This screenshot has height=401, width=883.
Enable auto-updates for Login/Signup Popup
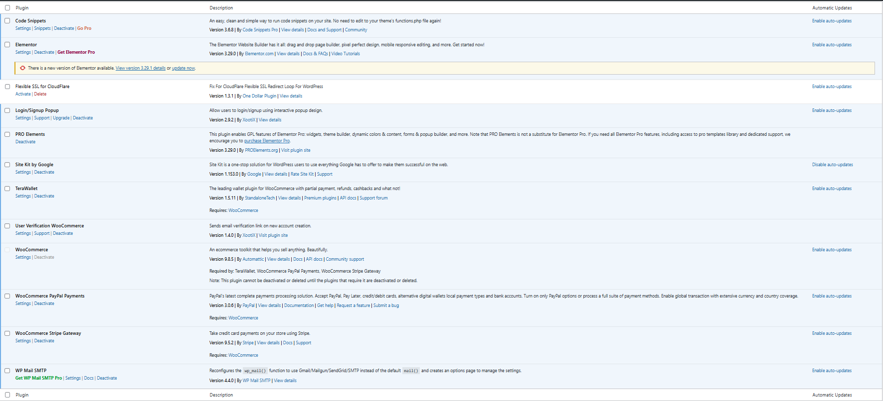(832, 110)
